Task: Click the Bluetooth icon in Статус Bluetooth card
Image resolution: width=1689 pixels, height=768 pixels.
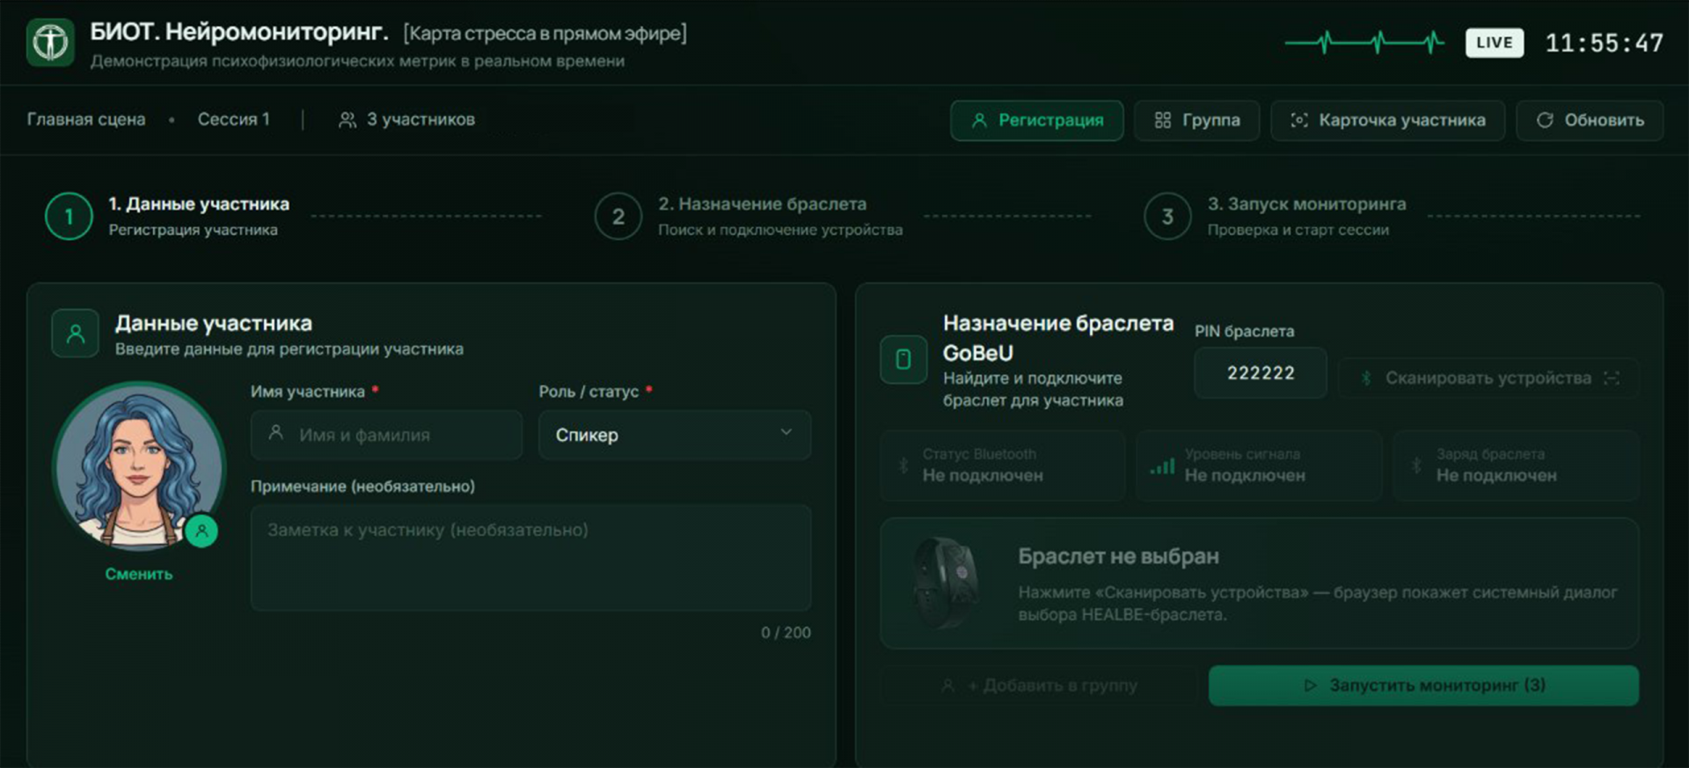Action: coord(903,465)
